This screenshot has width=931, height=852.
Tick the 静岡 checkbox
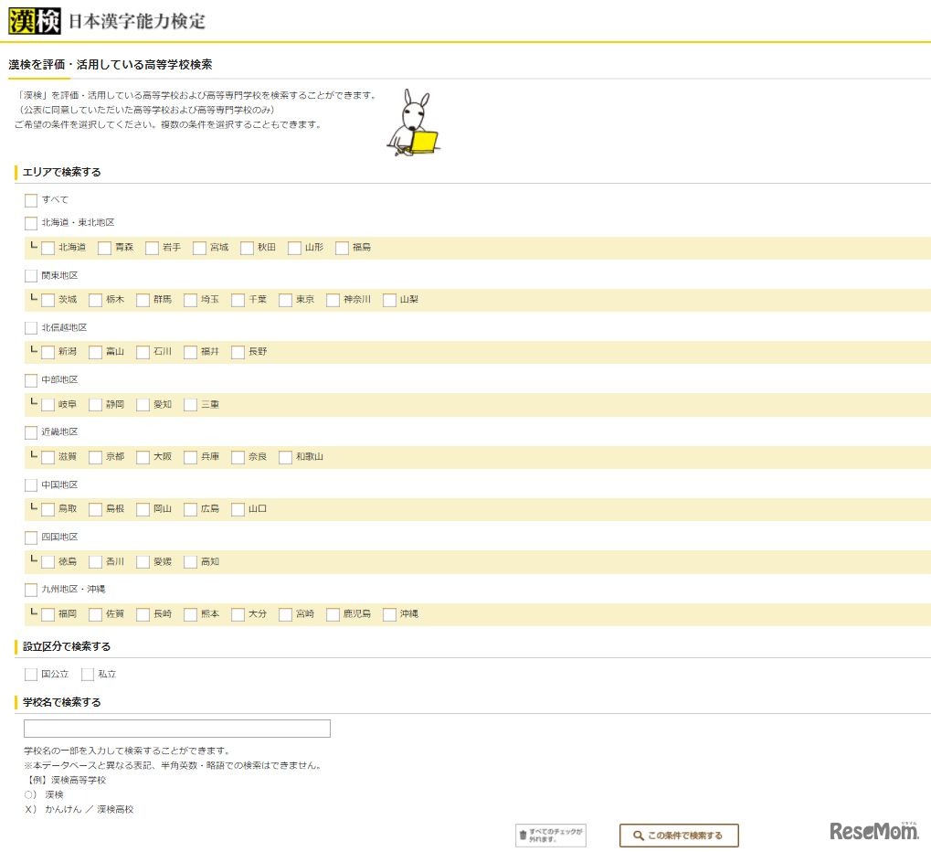coord(96,405)
